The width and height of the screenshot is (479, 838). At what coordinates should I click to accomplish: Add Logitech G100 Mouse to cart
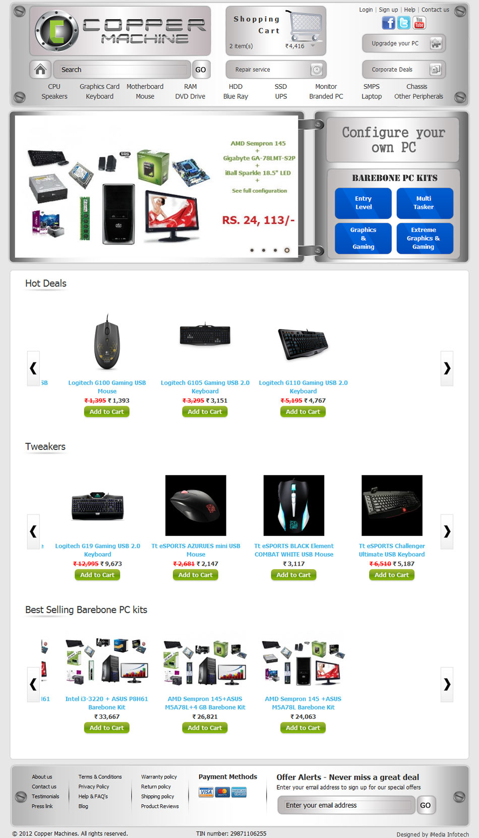(107, 412)
